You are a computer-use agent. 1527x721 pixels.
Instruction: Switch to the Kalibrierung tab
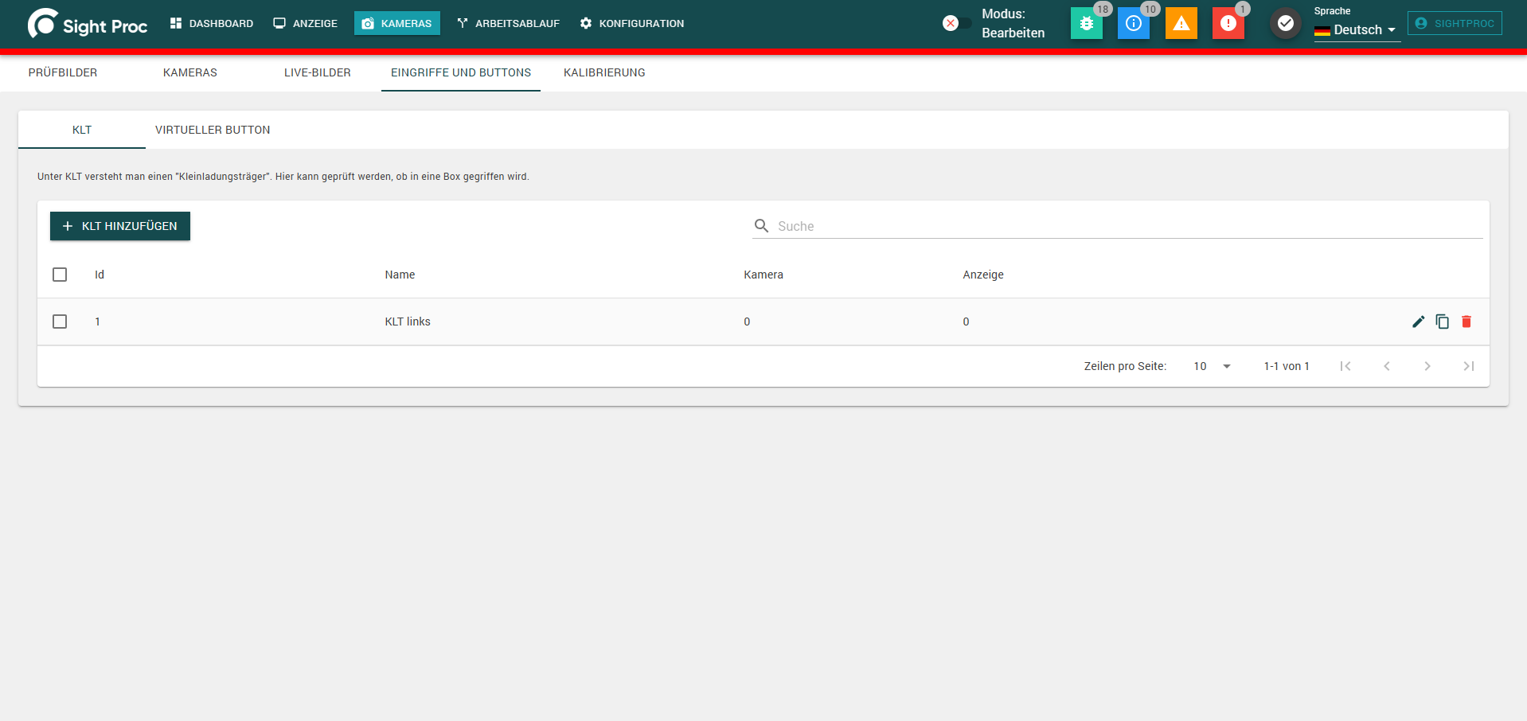click(x=604, y=72)
